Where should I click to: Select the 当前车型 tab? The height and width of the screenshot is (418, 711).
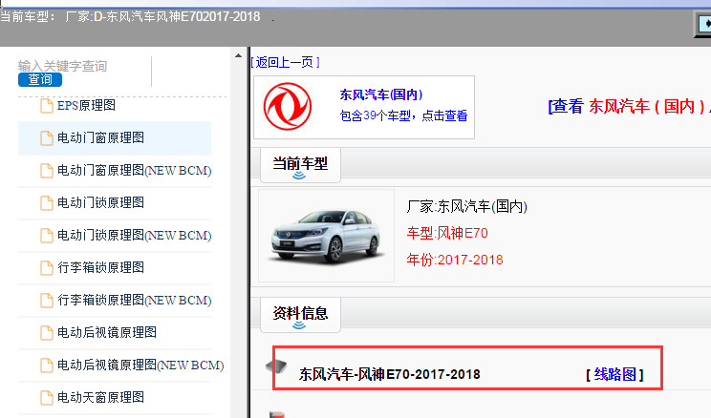tap(300, 165)
